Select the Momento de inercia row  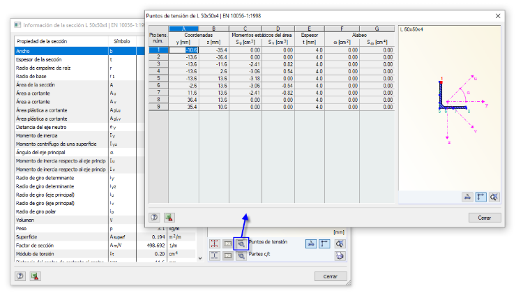click(79, 135)
